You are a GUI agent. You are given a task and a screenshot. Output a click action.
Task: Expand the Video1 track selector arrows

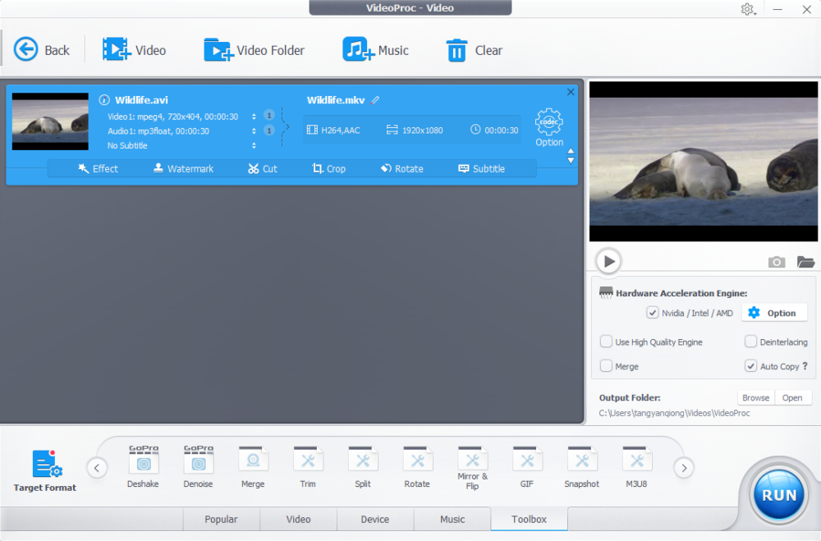pyautogui.click(x=254, y=117)
